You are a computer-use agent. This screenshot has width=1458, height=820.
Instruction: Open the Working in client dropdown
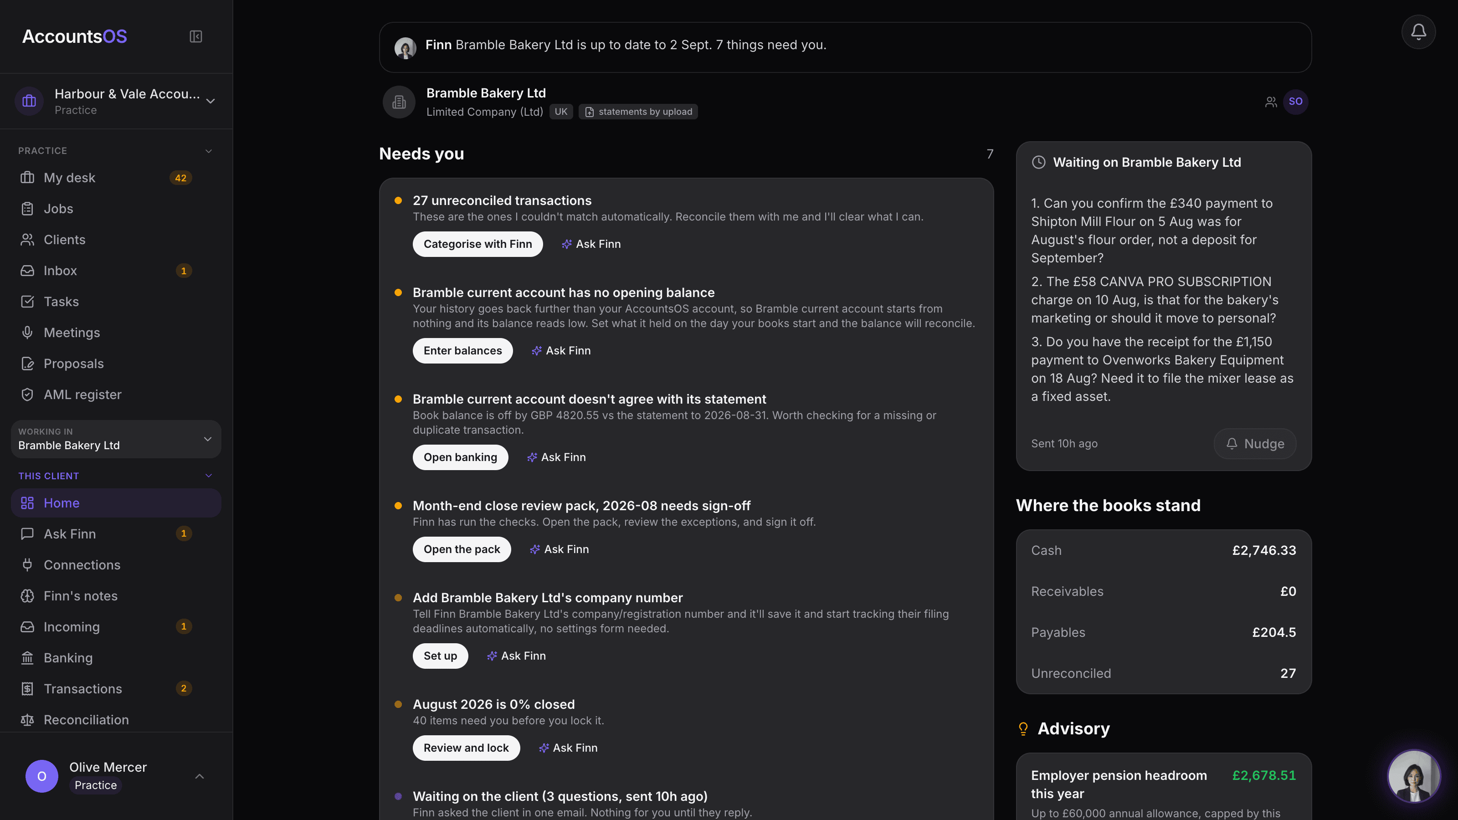point(115,439)
